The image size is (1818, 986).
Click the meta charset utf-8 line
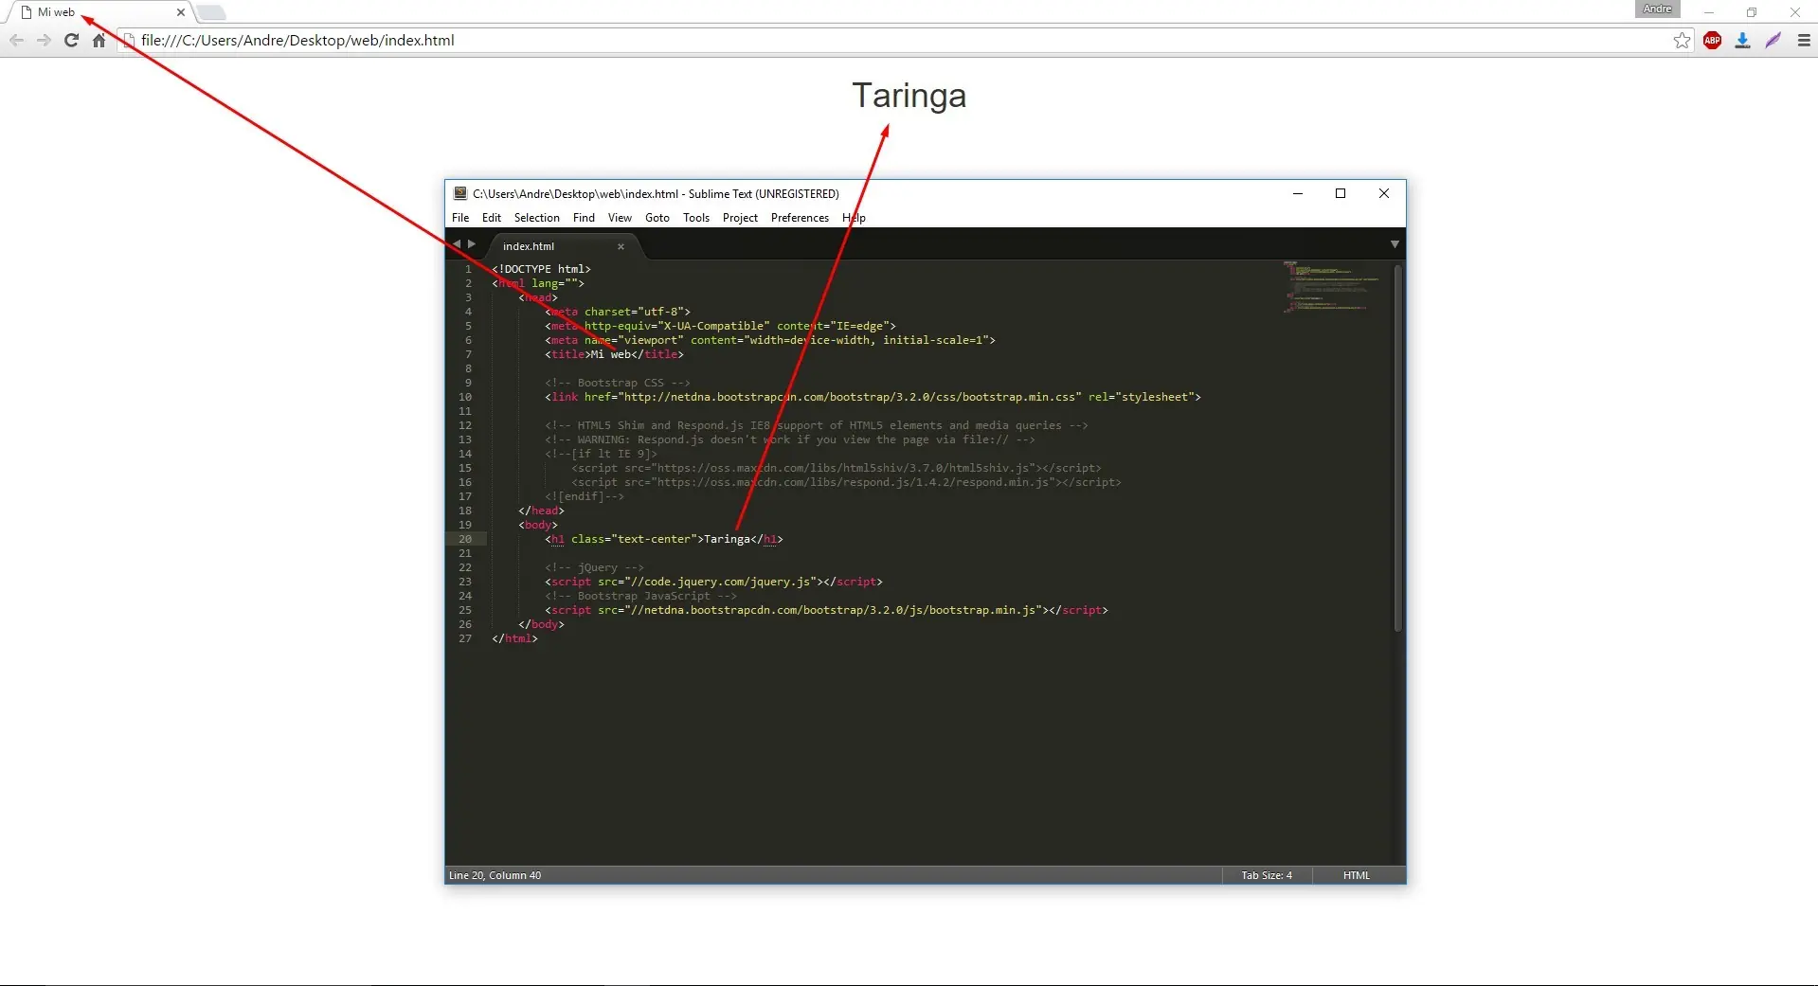(x=618, y=312)
